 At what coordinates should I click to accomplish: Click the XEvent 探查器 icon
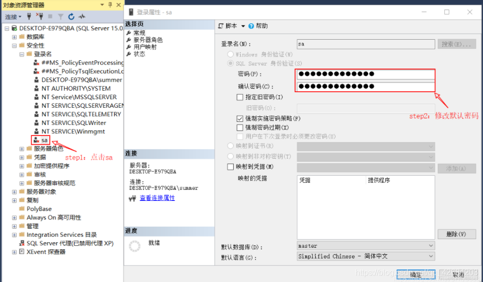pos(22,252)
